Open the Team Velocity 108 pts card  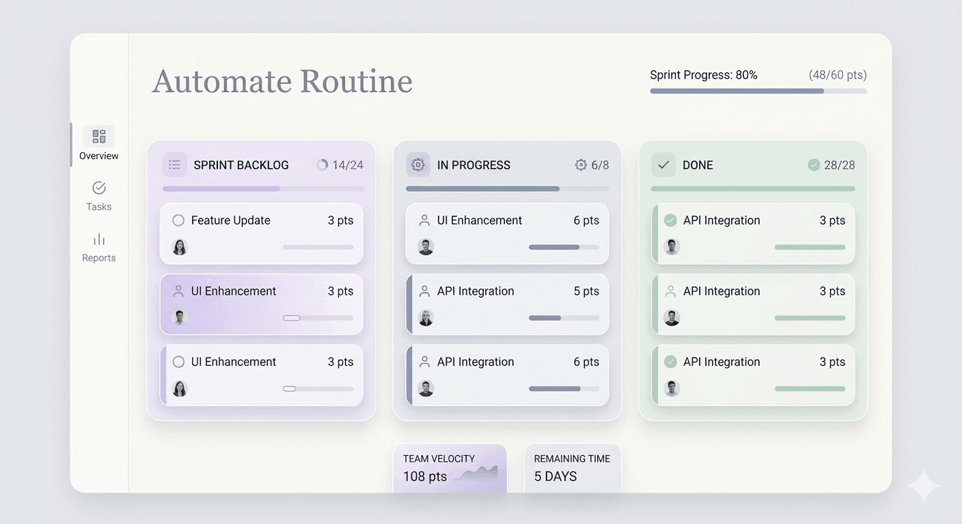[x=450, y=468]
